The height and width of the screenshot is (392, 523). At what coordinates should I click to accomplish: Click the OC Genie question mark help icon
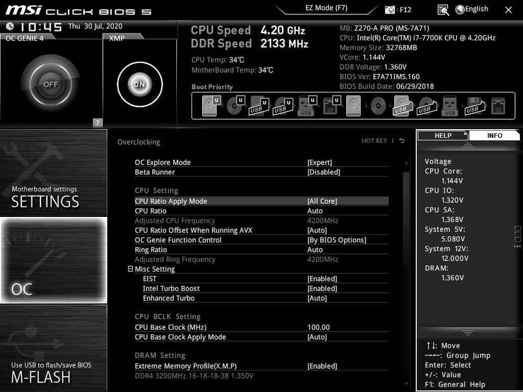point(97,123)
